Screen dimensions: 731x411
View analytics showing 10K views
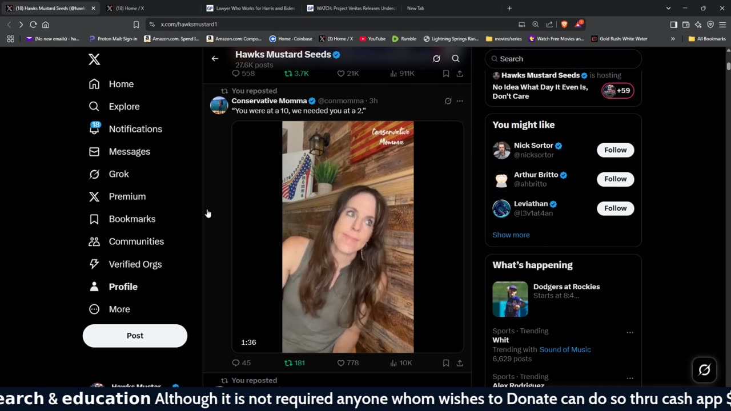tap(401, 363)
